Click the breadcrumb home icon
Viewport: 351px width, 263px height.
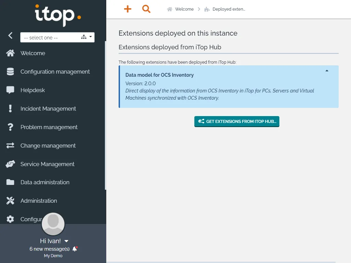[x=170, y=9]
